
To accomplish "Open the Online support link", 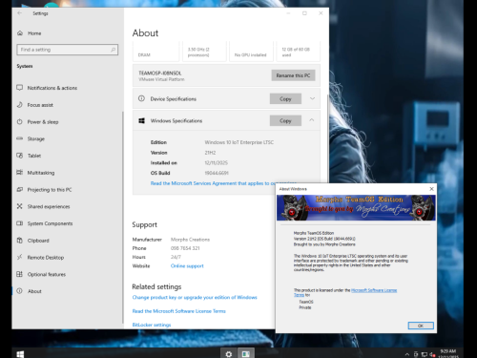I will pyautogui.click(x=187, y=266).
